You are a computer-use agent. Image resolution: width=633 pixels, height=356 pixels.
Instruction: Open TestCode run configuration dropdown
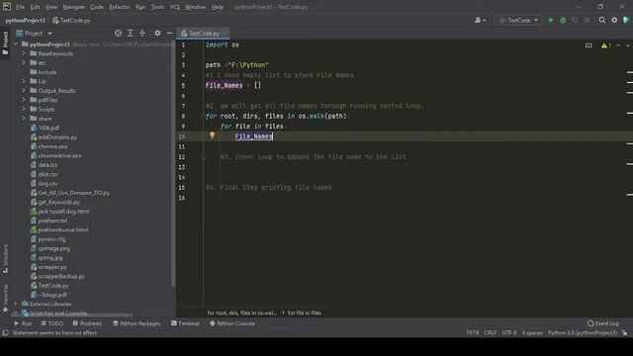518,20
